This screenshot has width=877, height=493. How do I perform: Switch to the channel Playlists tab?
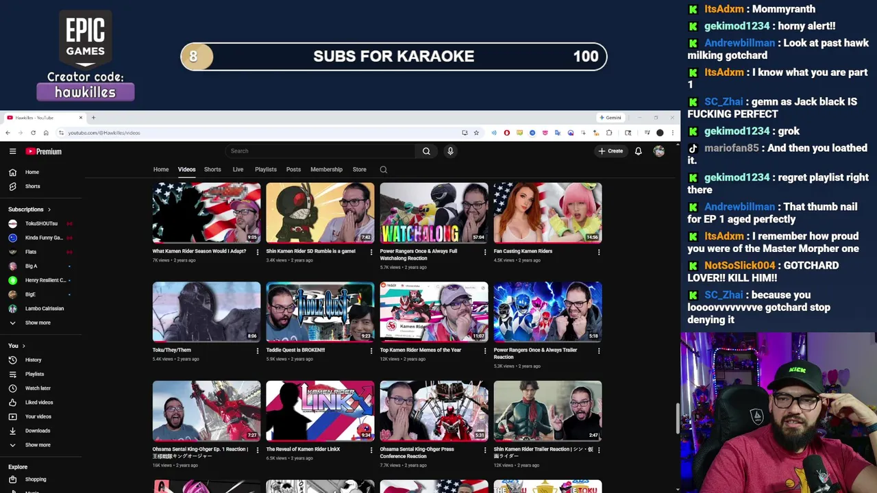click(266, 170)
